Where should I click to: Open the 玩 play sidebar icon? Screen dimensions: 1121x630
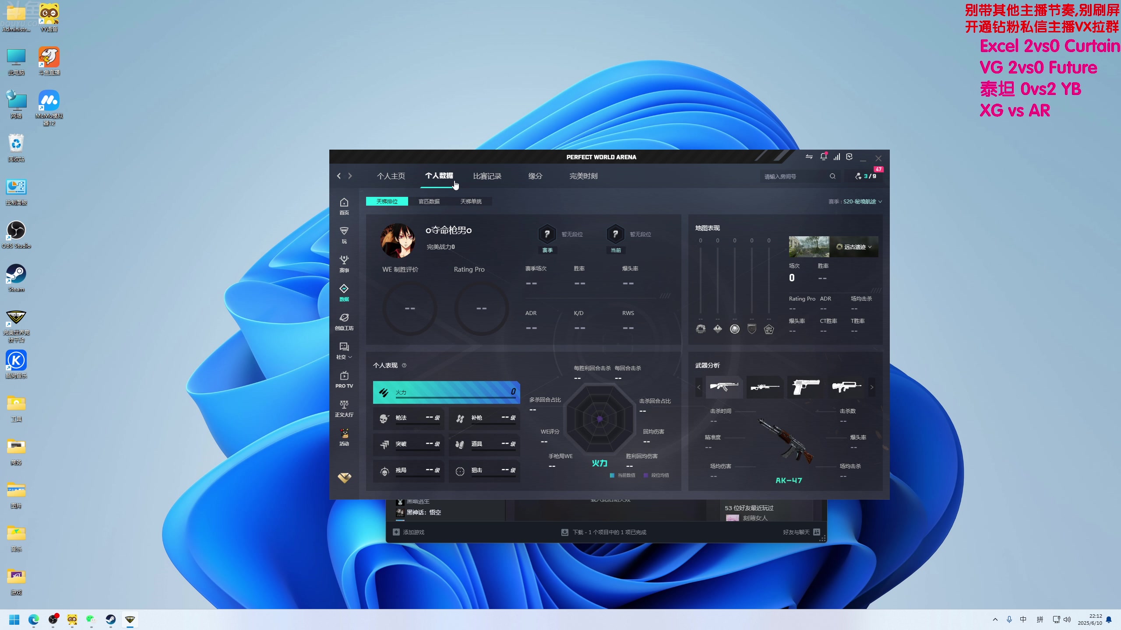[x=344, y=235]
